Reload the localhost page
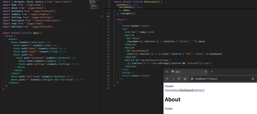This screenshot has width=257, height=114. click(x=179, y=79)
